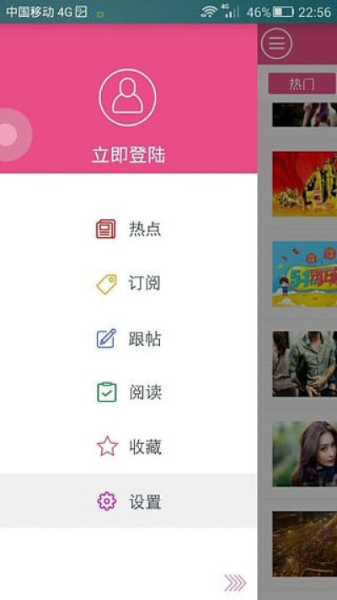Screen dimensions: 337x600
Task: Collapse drawer with triple chevron arrows
Action: pyautogui.click(x=235, y=583)
